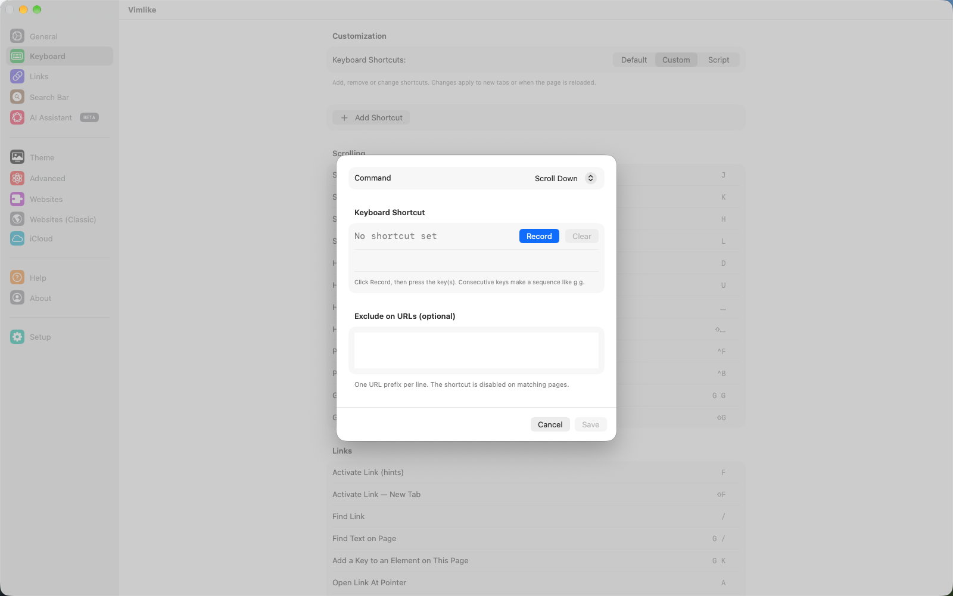The image size is (953, 596).
Task: Cancel the shortcut dialog
Action: tap(550, 424)
